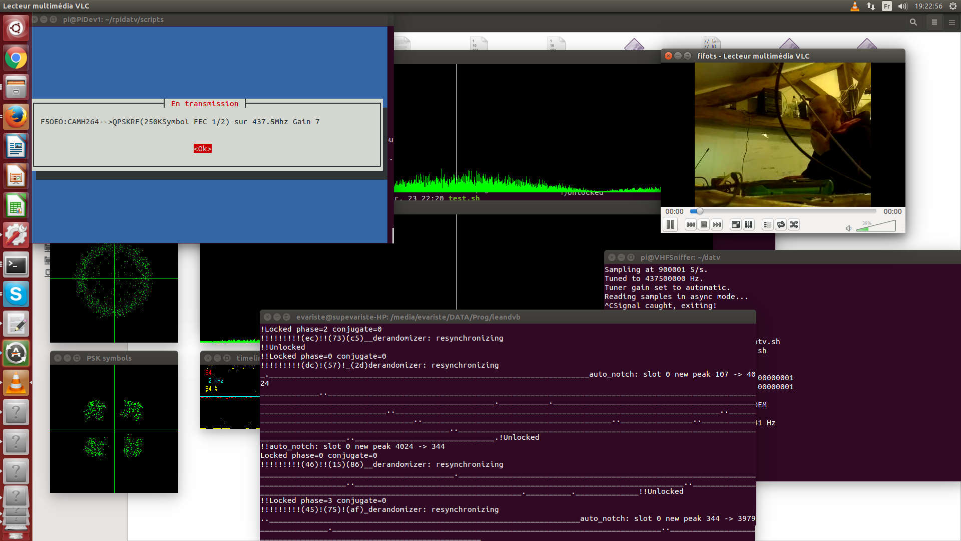Screen dimensions: 961x541
Task: Click the F5OEO transmission parameters text
Action: point(180,122)
